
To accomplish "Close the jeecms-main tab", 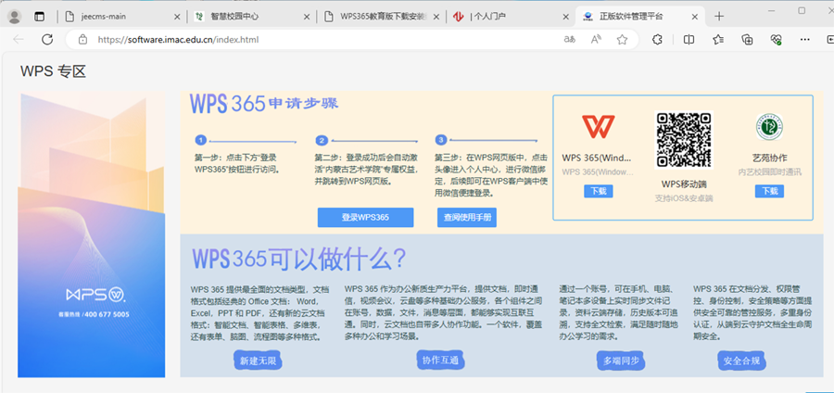I will point(177,17).
